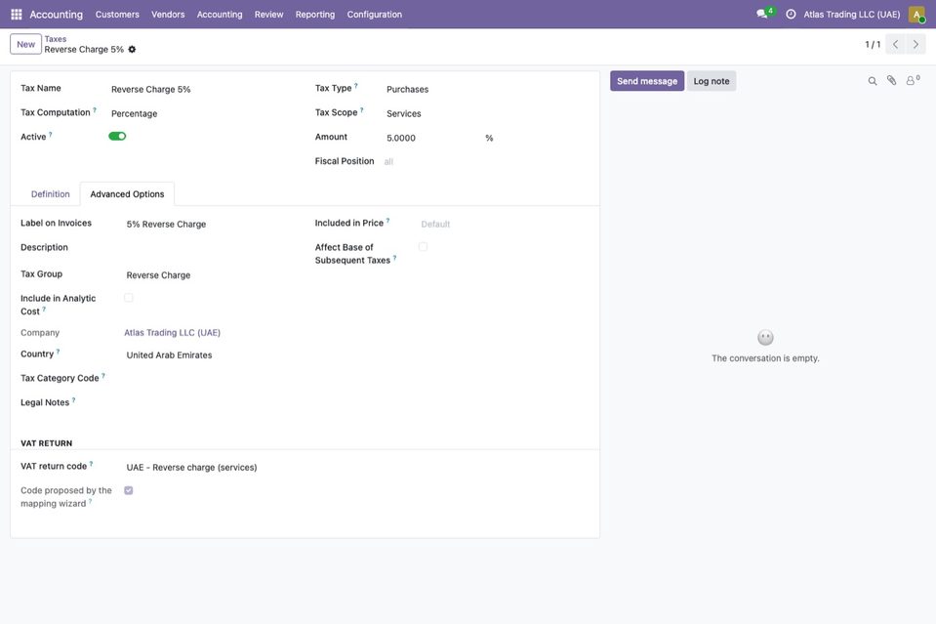936x624 pixels.
Task: Open the Reporting menu
Action: click(315, 15)
